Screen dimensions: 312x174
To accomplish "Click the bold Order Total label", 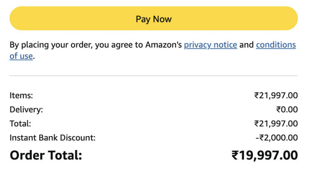I will pos(46,155).
